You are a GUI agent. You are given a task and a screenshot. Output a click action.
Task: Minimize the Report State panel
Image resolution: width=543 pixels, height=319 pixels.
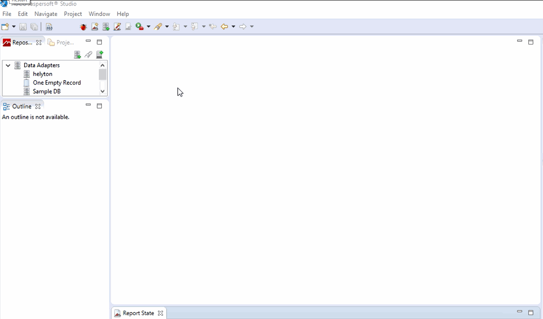[x=520, y=312]
